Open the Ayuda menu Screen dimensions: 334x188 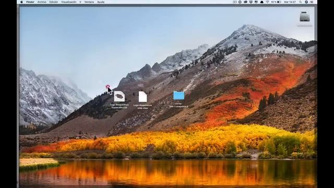coord(101,2)
